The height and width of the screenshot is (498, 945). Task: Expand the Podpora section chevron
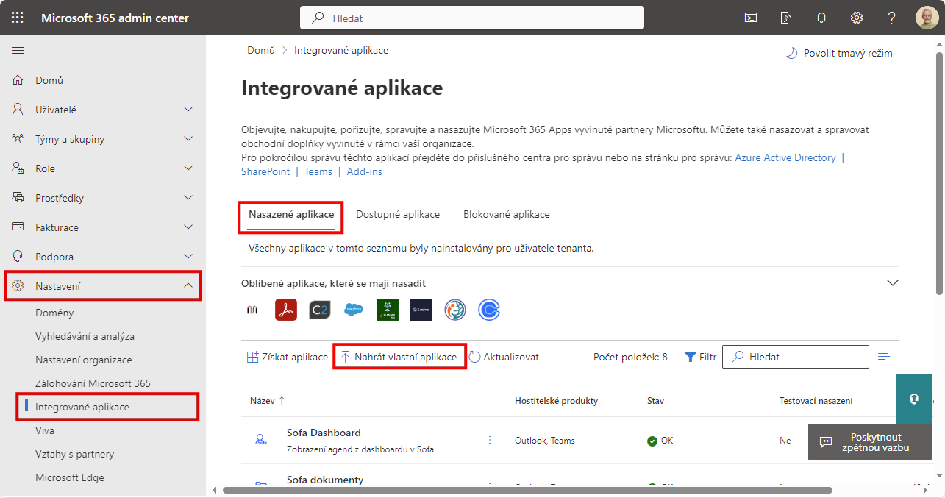188,257
